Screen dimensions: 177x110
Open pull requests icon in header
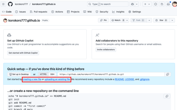click(x=162, y=4)
